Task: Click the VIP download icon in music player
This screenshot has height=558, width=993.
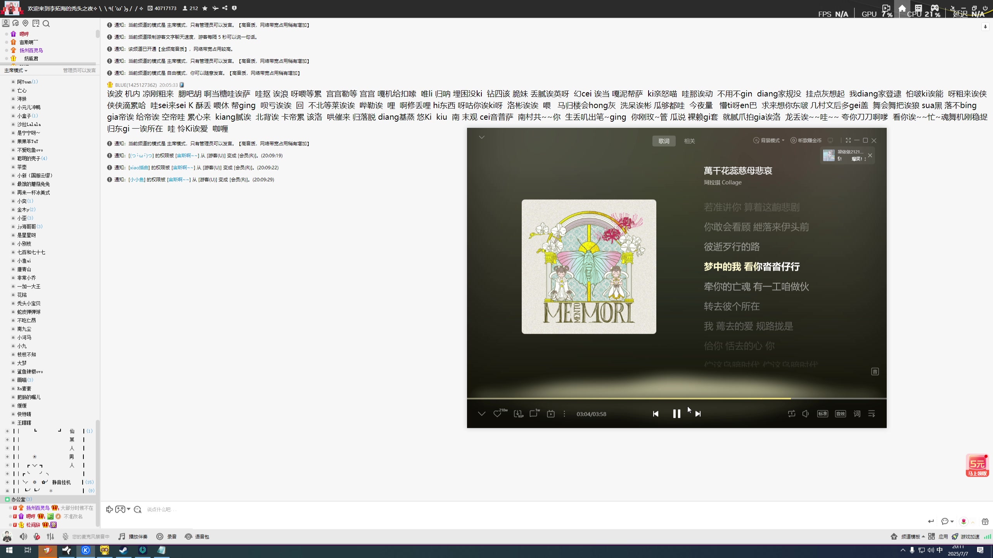Action: click(x=519, y=414)
